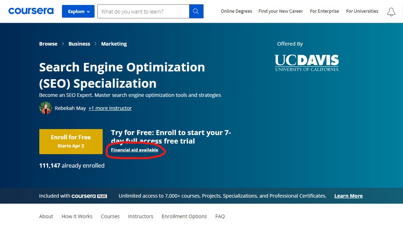Click the 'Try for Free' trial heading
This screenshot has width=403, height=227.
(x=171, y=137)
